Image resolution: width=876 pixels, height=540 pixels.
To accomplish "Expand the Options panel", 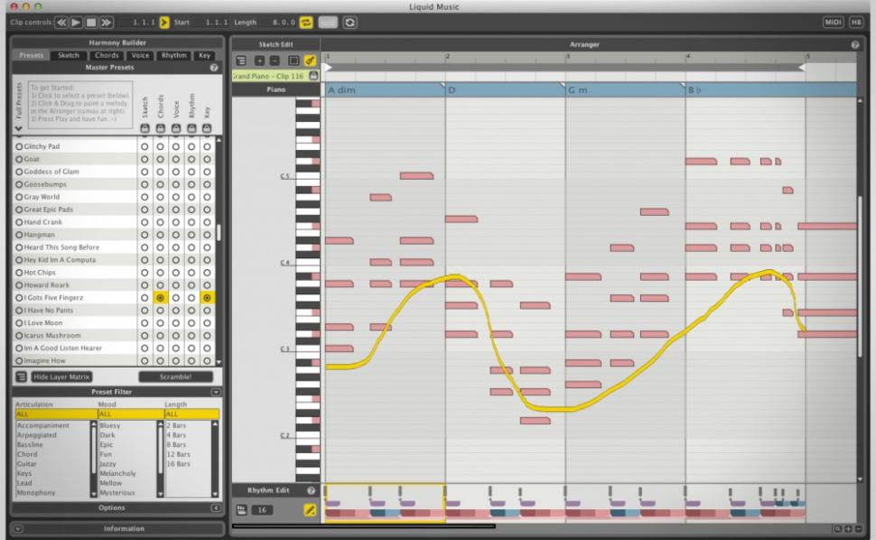I will pos(215,507).
